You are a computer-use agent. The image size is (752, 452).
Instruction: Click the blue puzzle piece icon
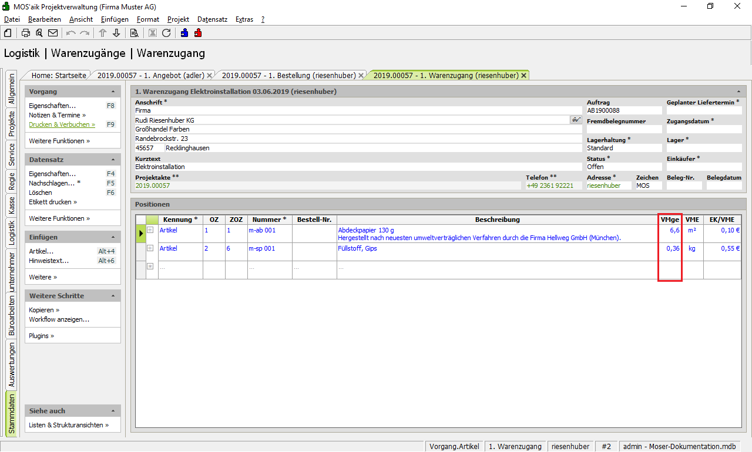184,33
